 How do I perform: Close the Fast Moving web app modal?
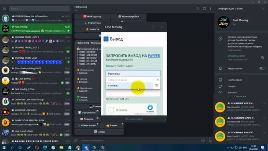pos(162,27)
